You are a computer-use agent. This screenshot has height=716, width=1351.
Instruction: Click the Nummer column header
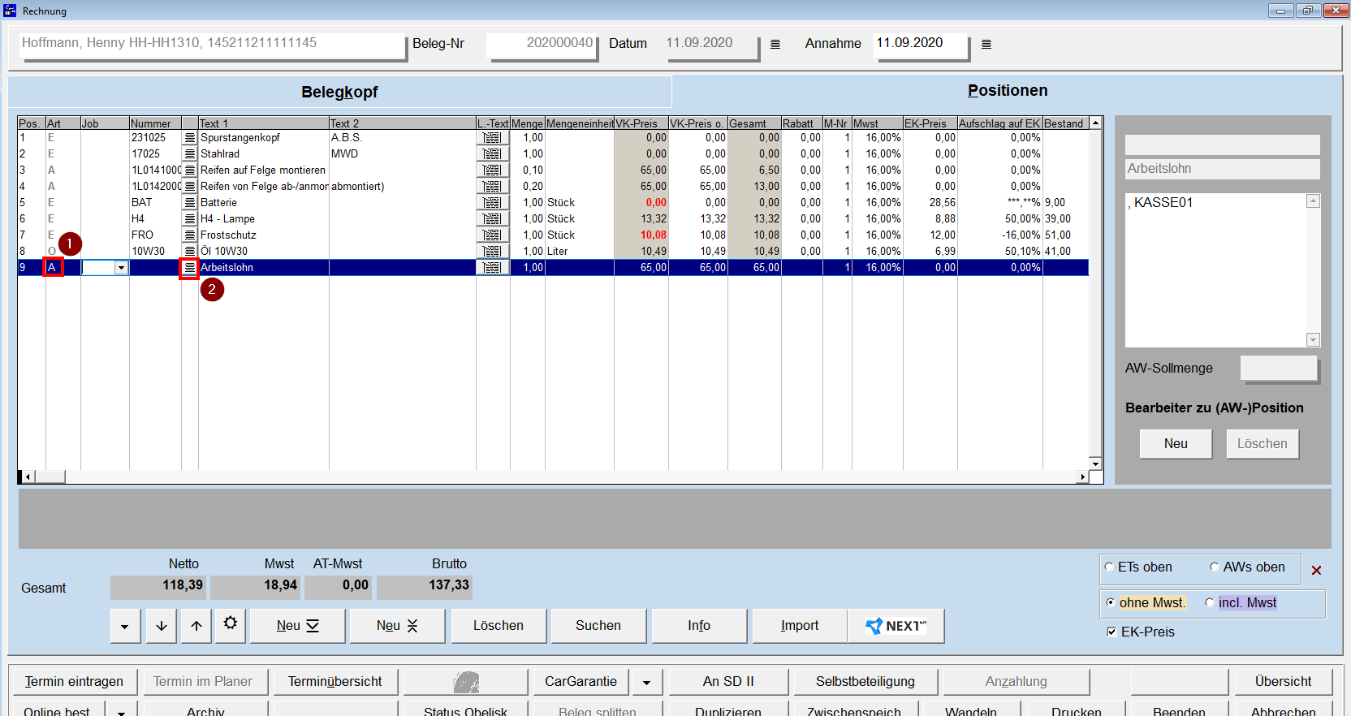pyautogui.click(x=155, y=123)
